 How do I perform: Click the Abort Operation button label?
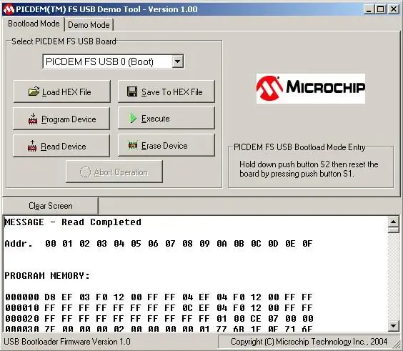[121, 172]
